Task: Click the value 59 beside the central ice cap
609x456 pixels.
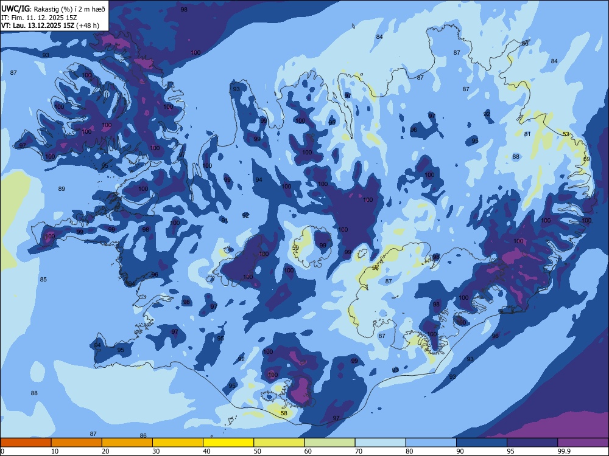Action: 295,248
